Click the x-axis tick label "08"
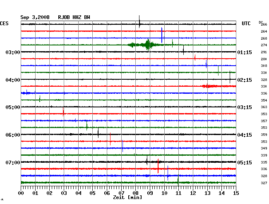 (135, 193)
